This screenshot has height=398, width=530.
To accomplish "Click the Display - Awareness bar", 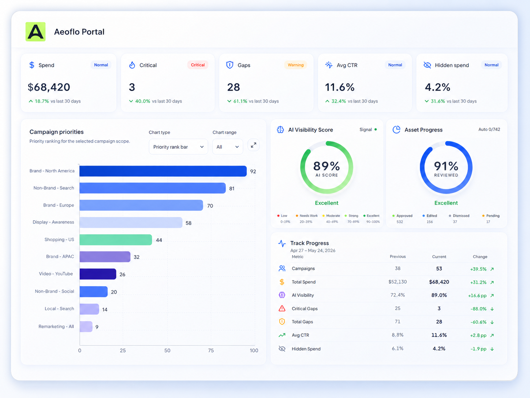I will click(131, 222).
